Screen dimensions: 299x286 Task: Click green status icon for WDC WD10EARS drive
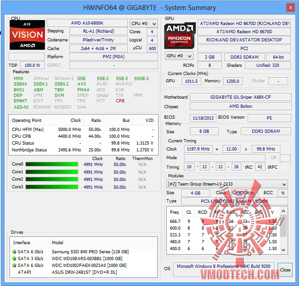[x=14, y=259]
